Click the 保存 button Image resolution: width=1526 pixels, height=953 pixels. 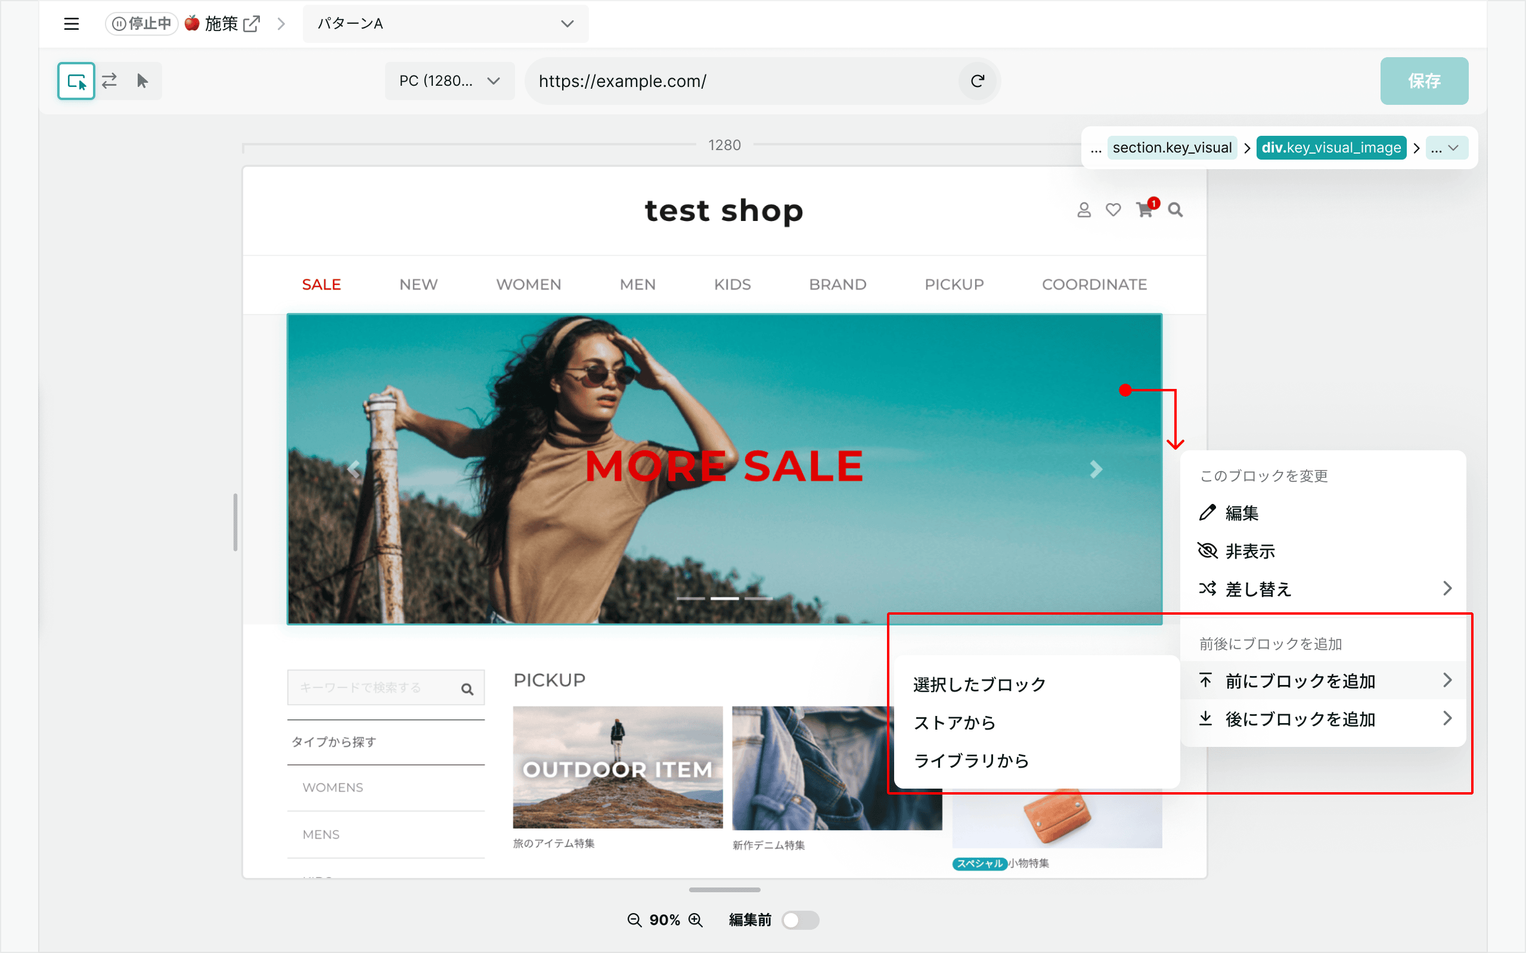tap(1424, 80)
